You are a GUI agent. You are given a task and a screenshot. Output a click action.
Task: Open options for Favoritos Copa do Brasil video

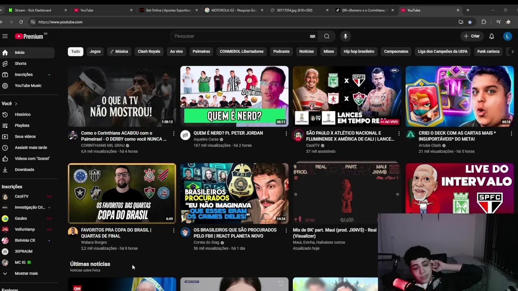point(174,230)
